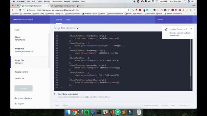This screenshot has height=116, width=207.
Task: Click the files sidebar scrollbar
Action: (x=49, y=51)
